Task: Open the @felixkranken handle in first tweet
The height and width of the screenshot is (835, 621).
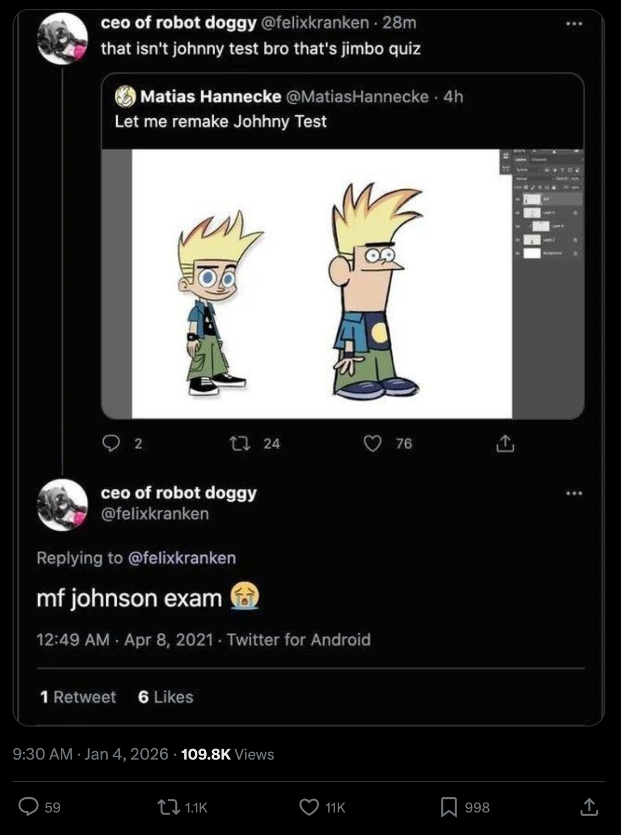Action: (x=314, y=23)
